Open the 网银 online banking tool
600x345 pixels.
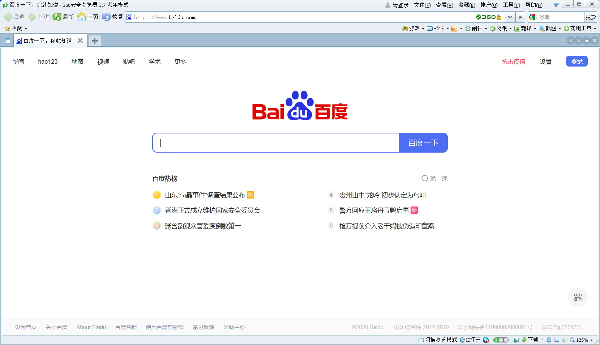click(x=498, y=29)
